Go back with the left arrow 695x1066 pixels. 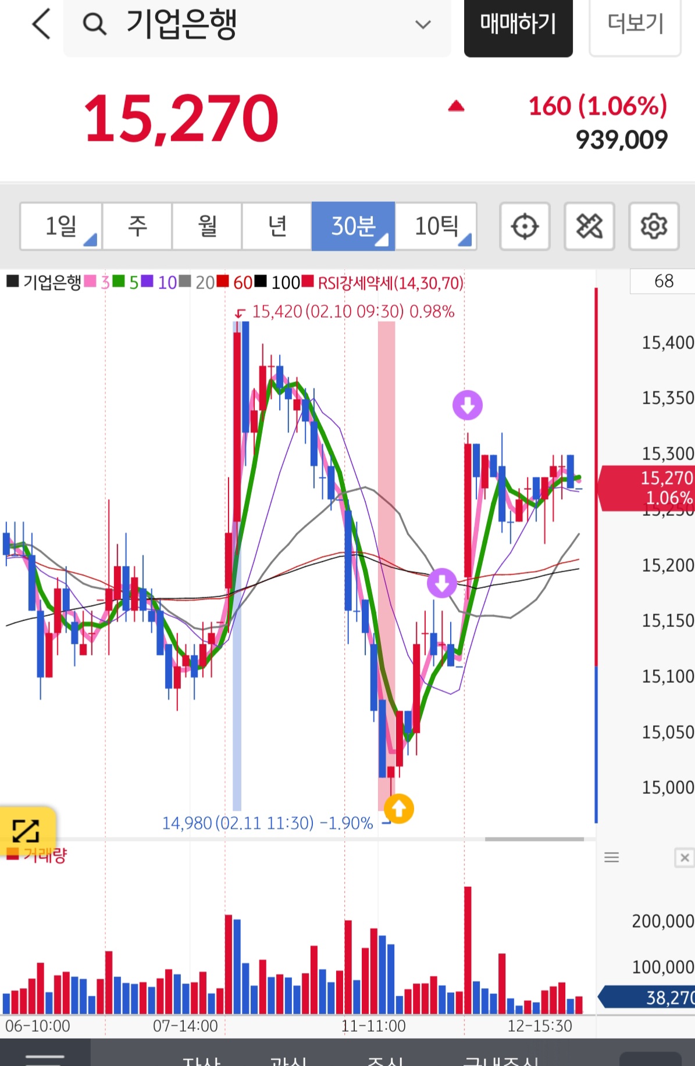pyautogui.click(x=41, y=24)
